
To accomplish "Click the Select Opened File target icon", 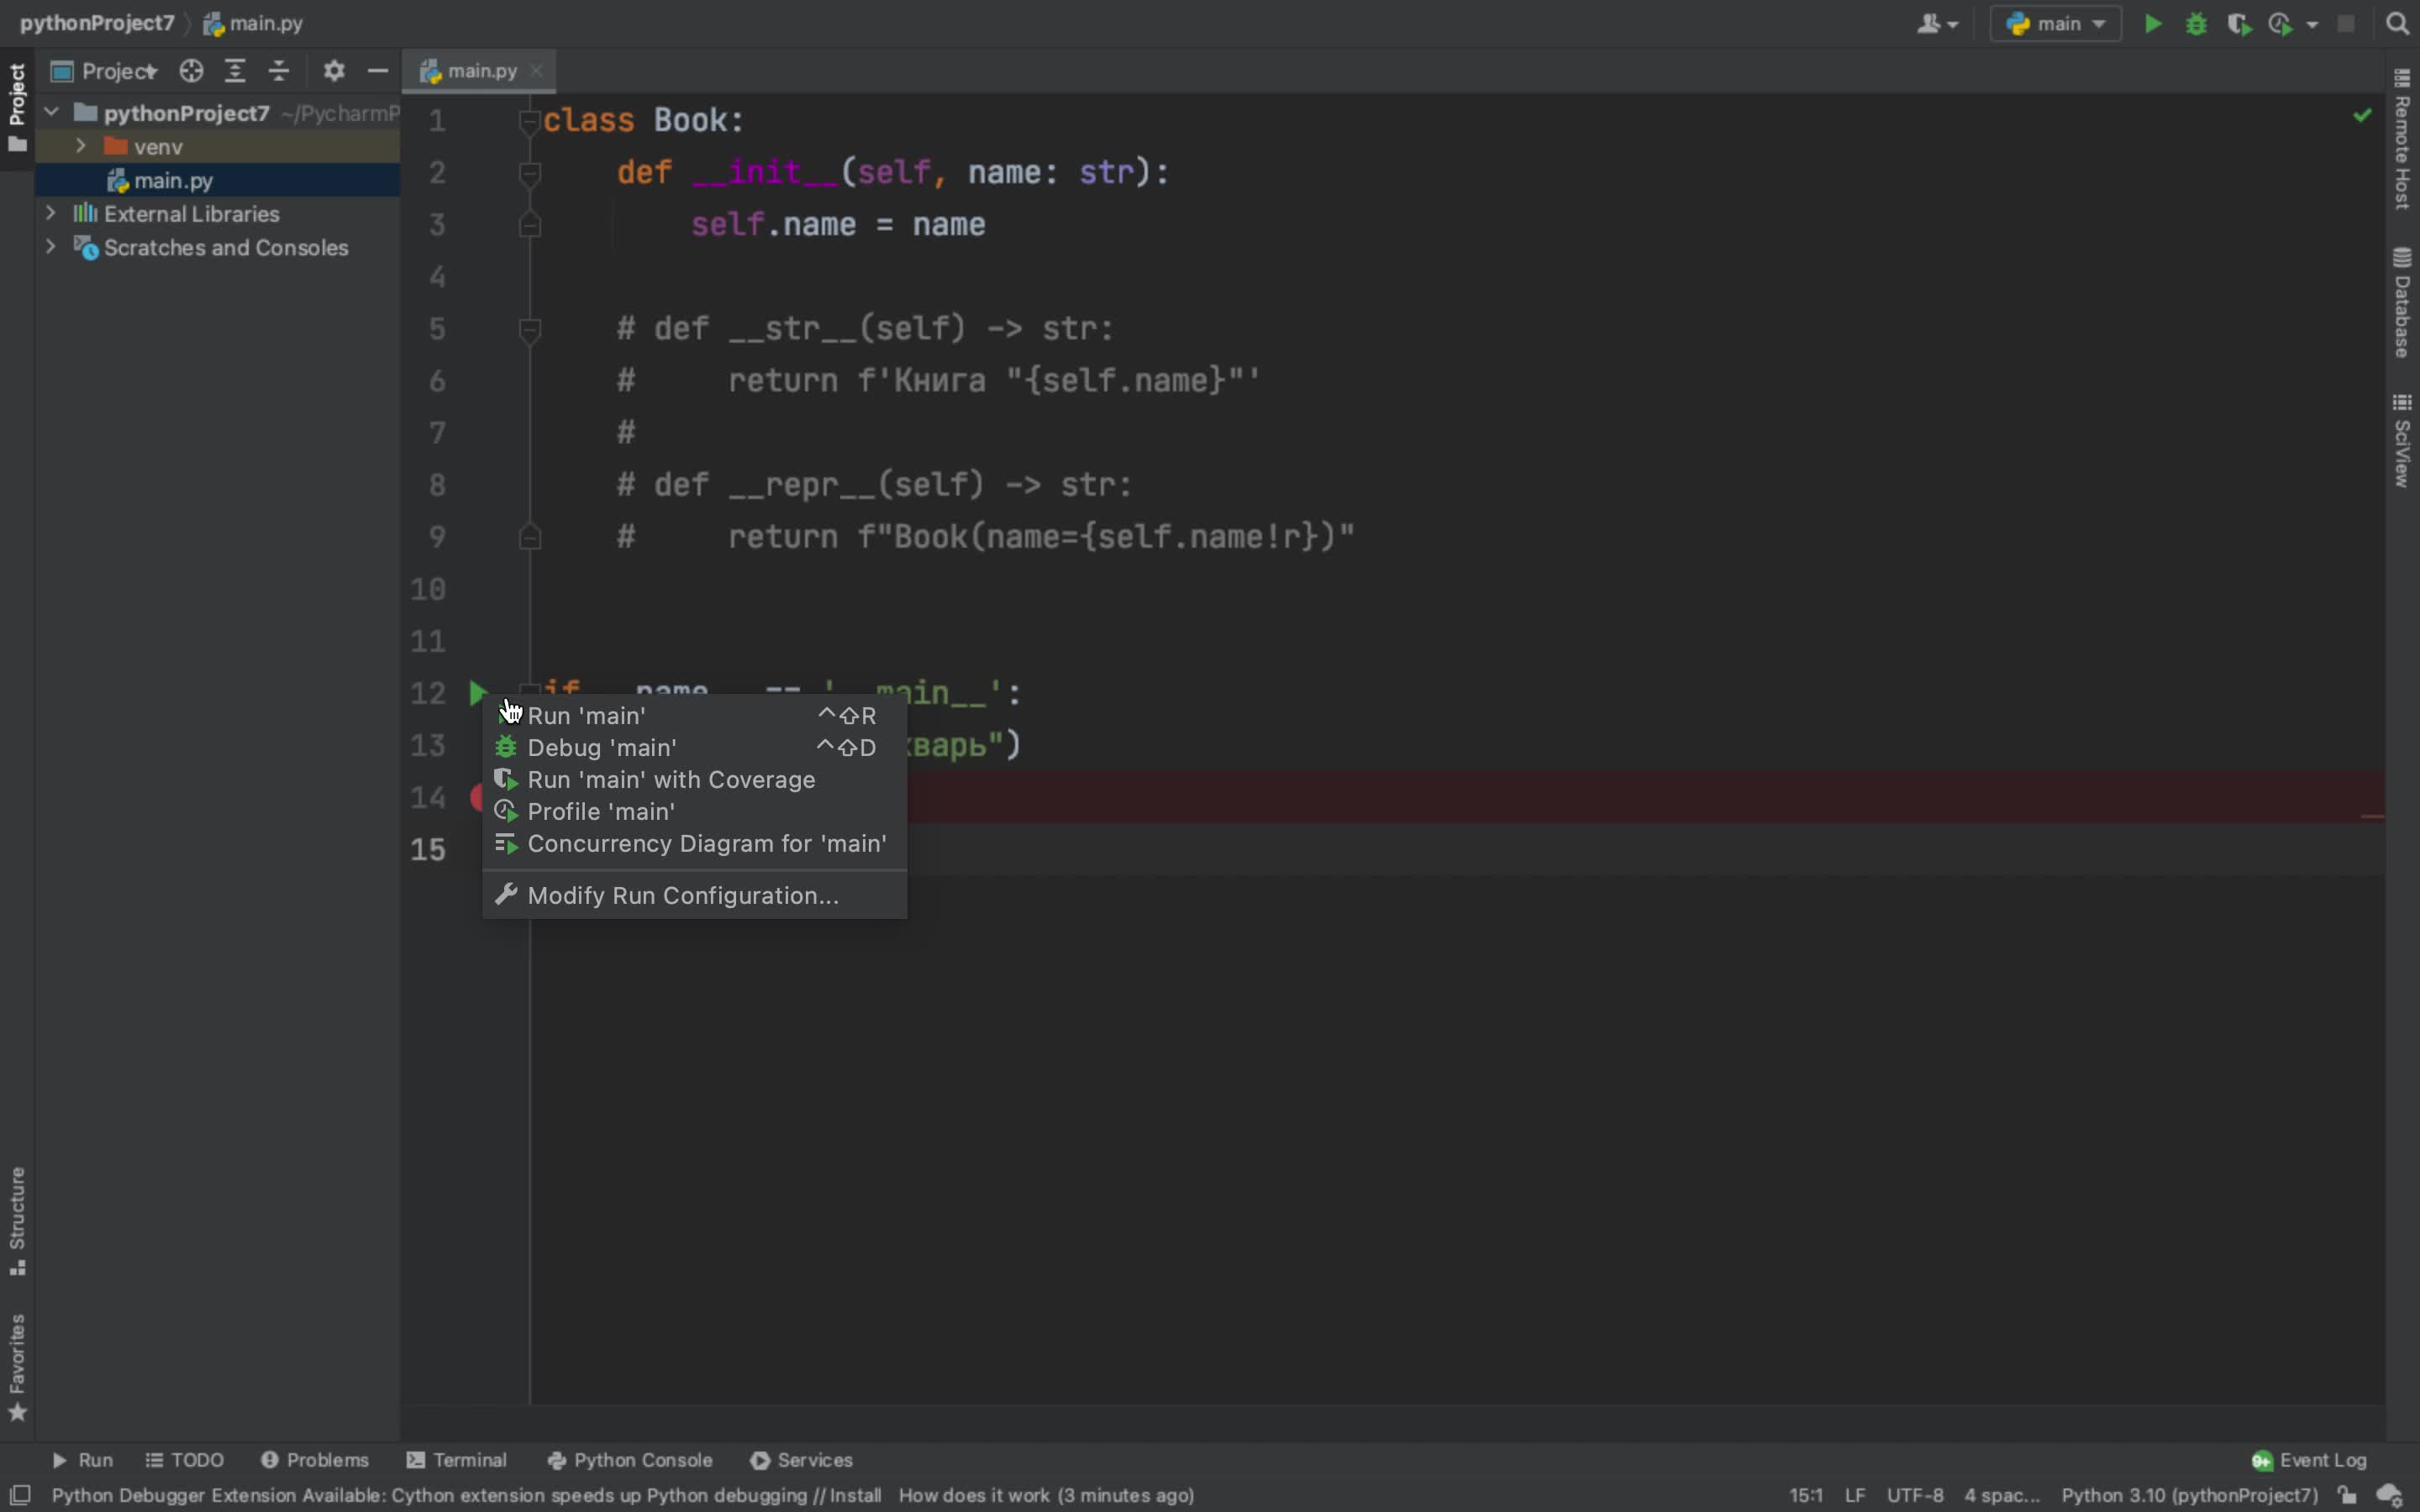I will pos(191,71).
